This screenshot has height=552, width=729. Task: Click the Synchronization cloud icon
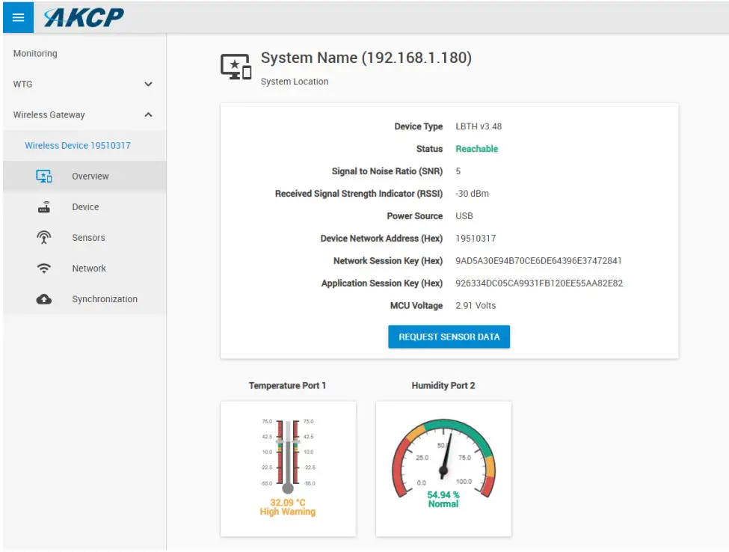coord(45,298)
